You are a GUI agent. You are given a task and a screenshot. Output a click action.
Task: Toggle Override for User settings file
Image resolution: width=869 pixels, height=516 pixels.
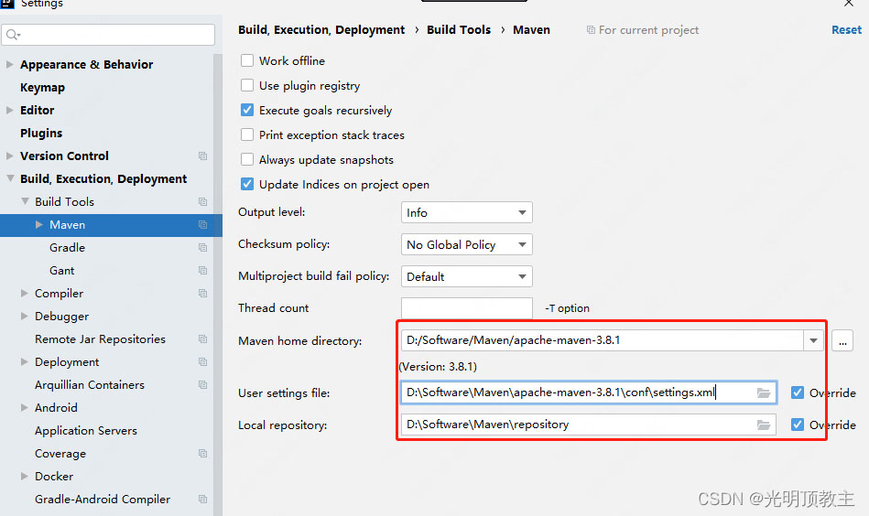(x=798, y=392)
